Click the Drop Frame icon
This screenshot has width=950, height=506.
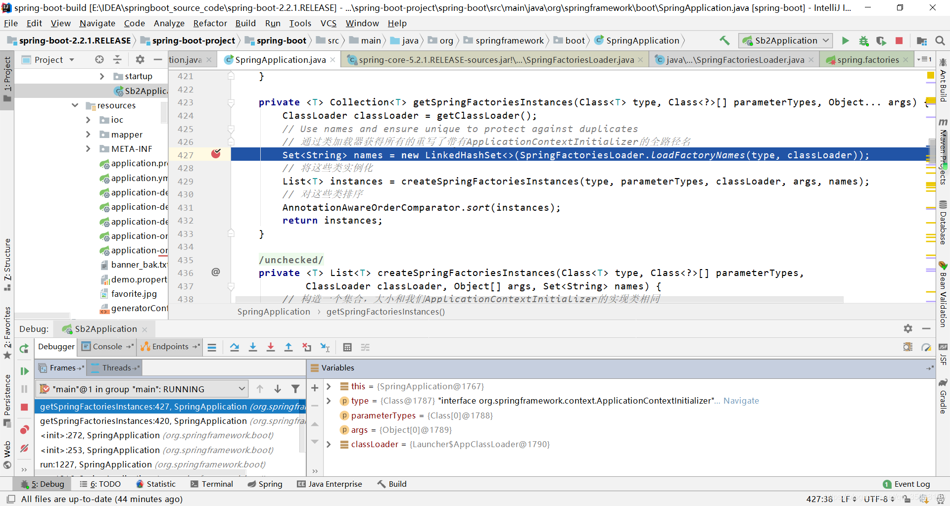307,347
